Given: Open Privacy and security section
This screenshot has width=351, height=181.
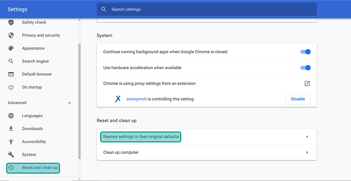Looking at the screenshot, I should (x=41, y=35).
